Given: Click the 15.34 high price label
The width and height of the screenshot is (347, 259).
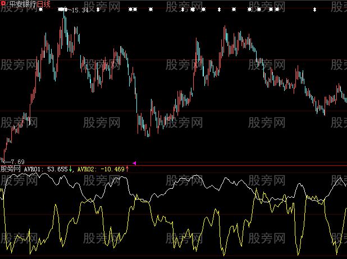Looking at the screenshot, I should [80, 10].
